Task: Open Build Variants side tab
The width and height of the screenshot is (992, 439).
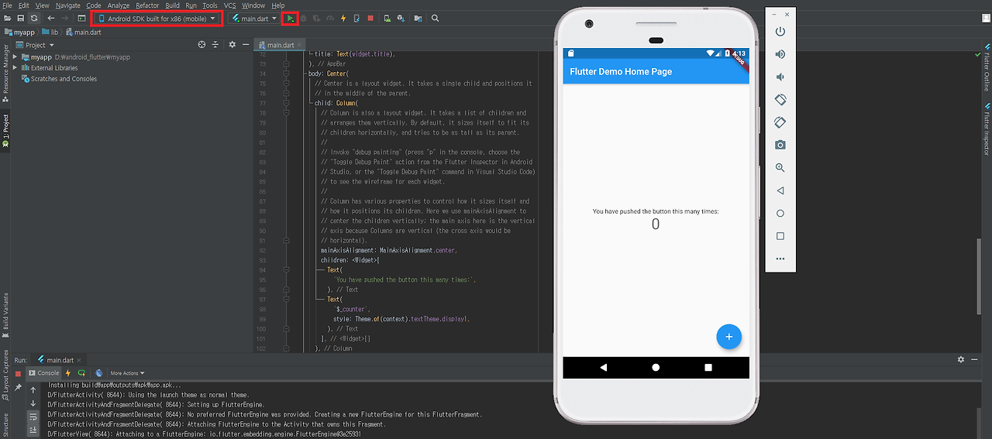Action: 5,314
